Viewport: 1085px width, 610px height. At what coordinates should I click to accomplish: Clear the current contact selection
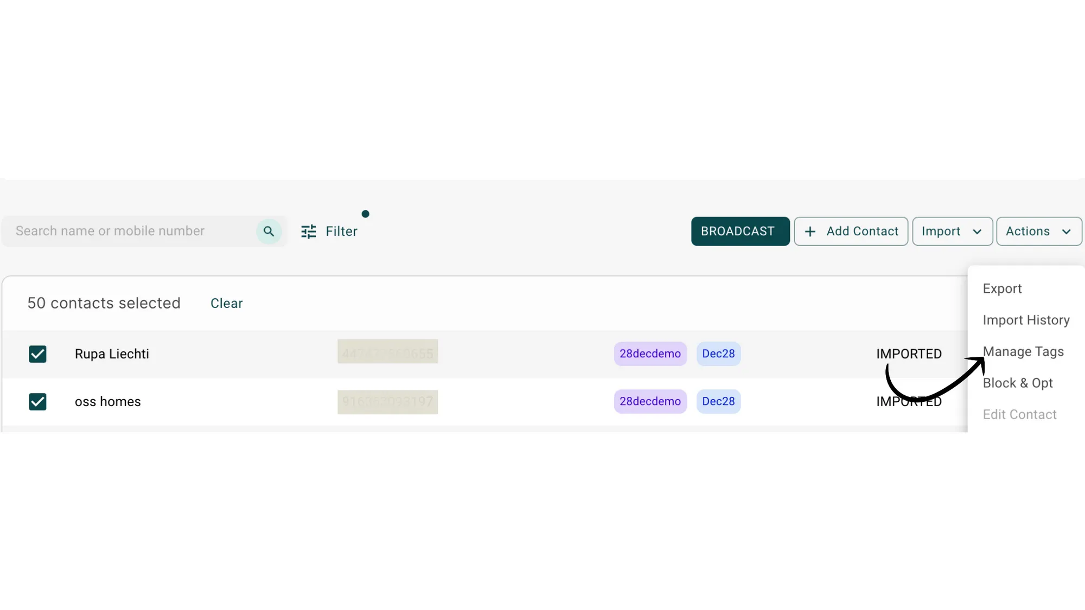pos(226,303)
